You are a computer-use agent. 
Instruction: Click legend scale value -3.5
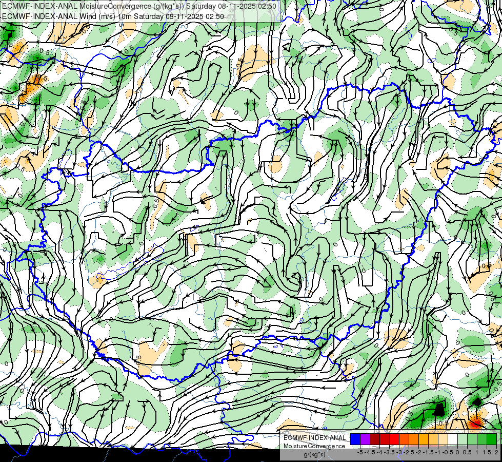[x=390, y=452]
